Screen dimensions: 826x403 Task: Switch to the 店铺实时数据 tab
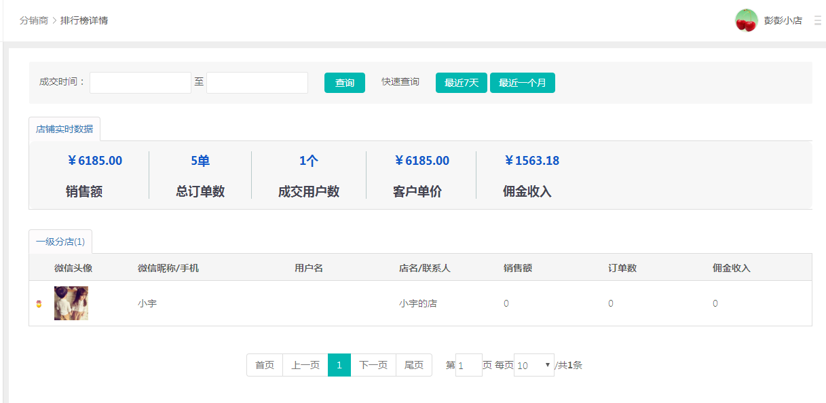[64, 129]
